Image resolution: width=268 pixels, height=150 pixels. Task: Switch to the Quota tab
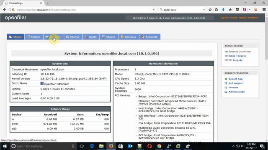(91, 37)
